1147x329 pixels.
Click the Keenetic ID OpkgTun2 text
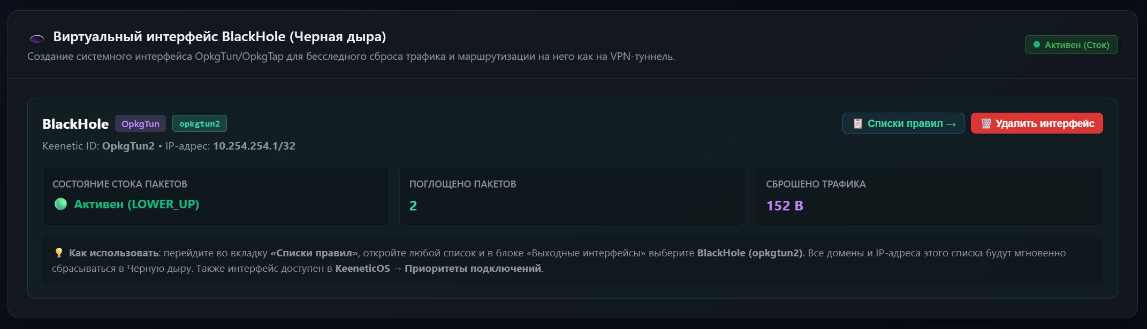click(x=128, y=146)
